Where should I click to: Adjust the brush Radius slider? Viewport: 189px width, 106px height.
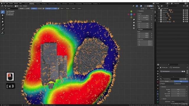pos(37,9)
